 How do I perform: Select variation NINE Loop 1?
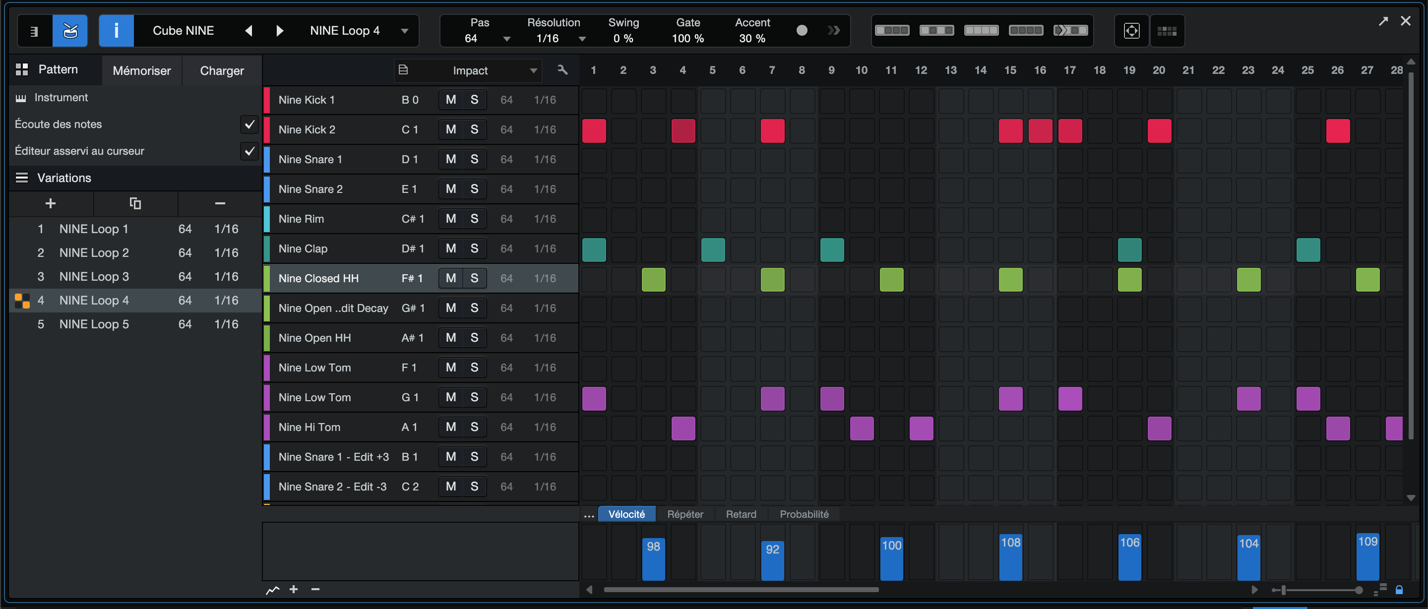click(x=135, y=229)
